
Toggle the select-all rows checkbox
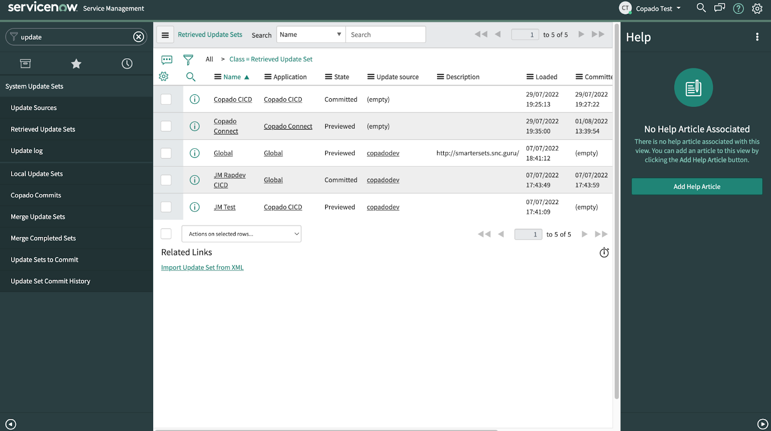pyautogui.click(x=166, y=234)
